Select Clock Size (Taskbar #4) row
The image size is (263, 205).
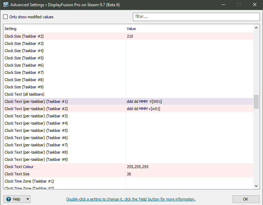(128, 51)
